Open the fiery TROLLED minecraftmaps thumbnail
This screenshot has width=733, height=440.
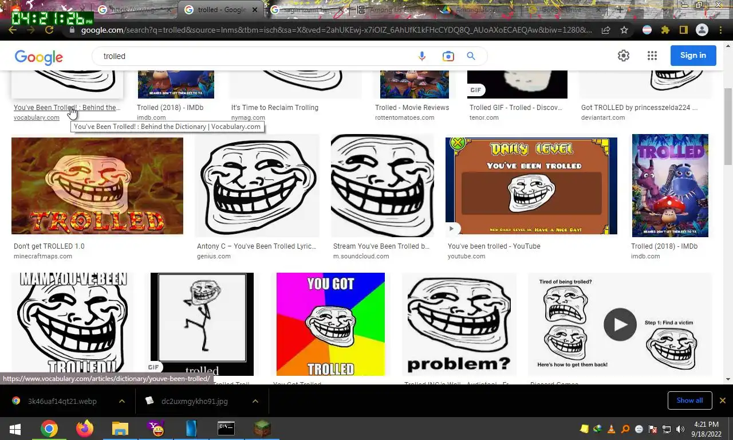tap(97, 186)
